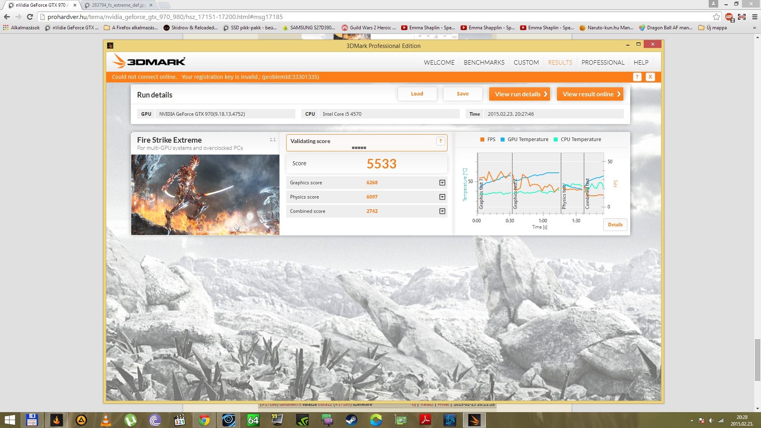This screenshot has height=428, width=761.
Task: Open the Chrome user profile button
Action: tap(713, 4)
